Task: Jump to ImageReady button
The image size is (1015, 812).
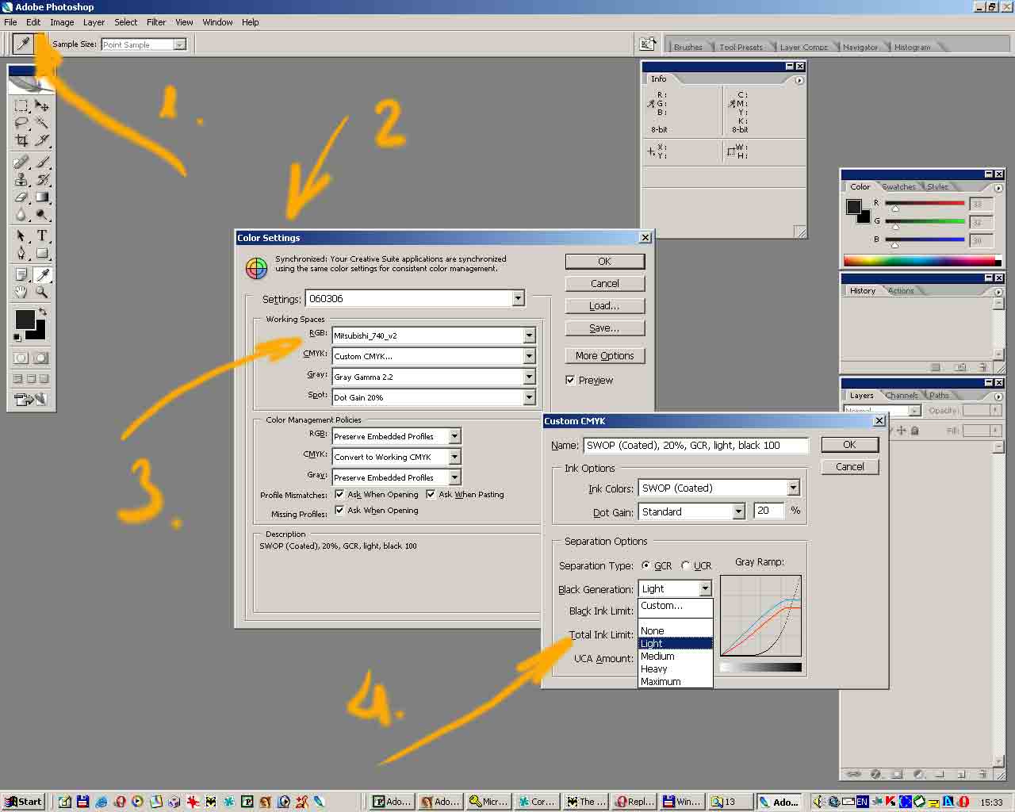Action: 31,399
